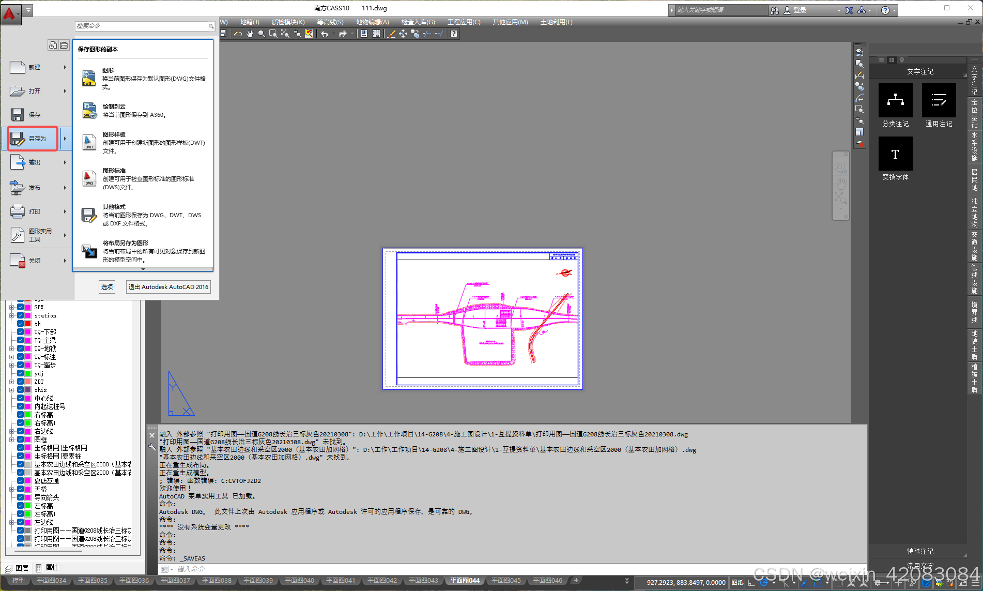Click the paintbrush match properties icon
This screenshot has width=983, height=591.
tap(391, 34)
